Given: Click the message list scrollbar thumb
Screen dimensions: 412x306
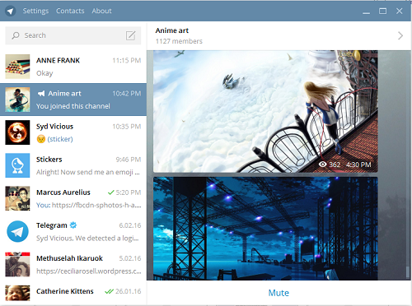Looking at the screenshot, I should (x=408, y=271).
